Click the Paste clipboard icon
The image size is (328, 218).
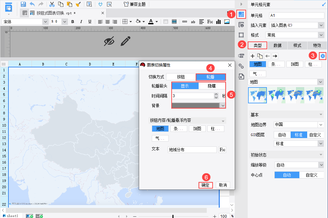(x=70, y=4)
